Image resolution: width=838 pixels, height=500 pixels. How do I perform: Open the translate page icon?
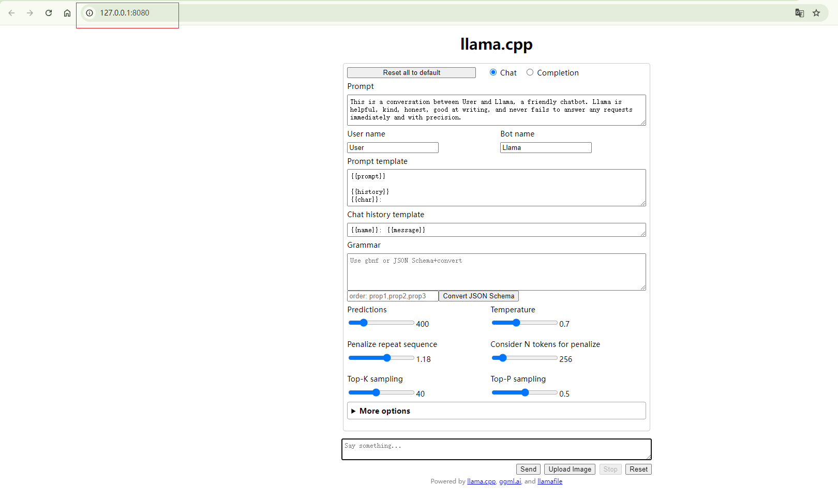800,13
